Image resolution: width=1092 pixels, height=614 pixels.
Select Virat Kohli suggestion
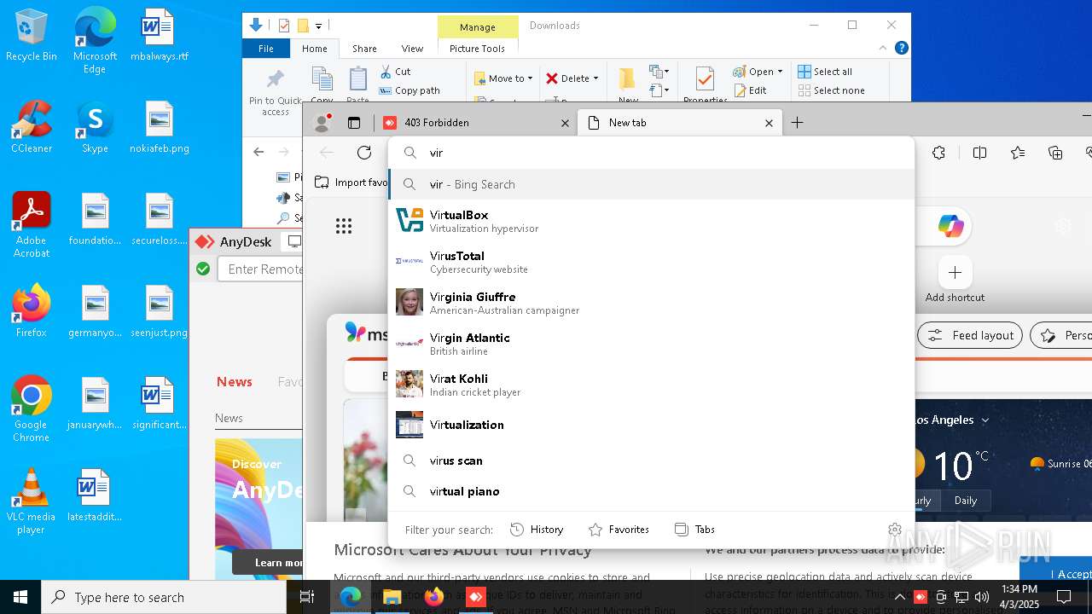652,385
